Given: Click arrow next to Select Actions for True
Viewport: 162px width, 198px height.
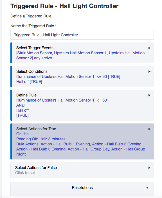Looking at the screenshot, I should (149, 129).
